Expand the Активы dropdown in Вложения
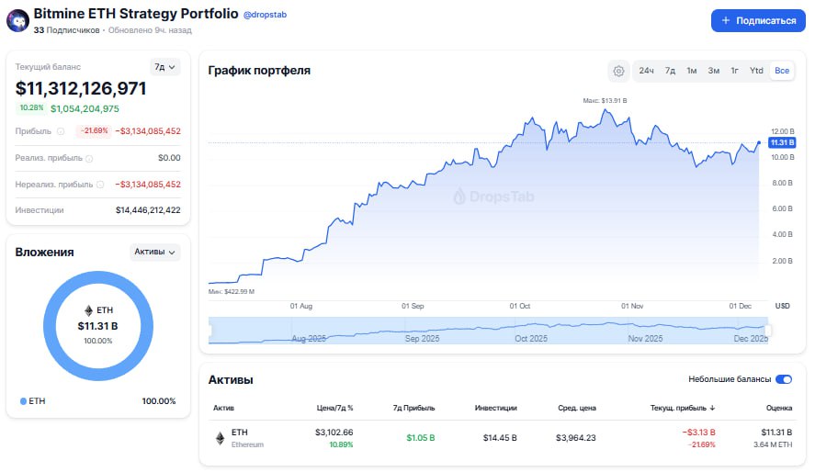Viewport: 815px width, 472px height. 155,252
